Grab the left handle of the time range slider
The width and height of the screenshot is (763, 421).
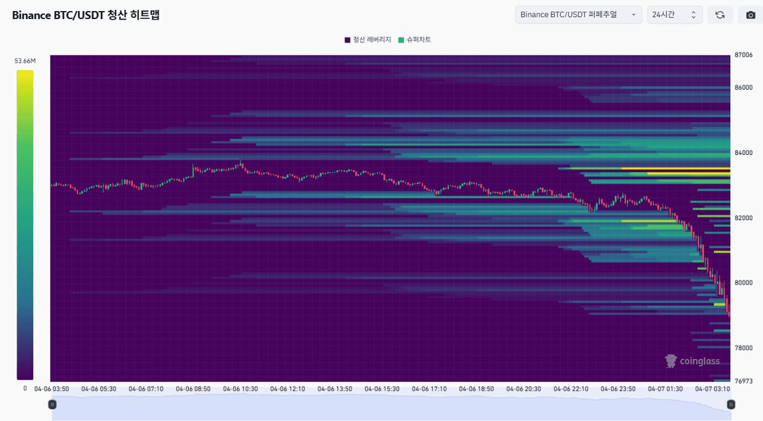[x=52, y=404]
